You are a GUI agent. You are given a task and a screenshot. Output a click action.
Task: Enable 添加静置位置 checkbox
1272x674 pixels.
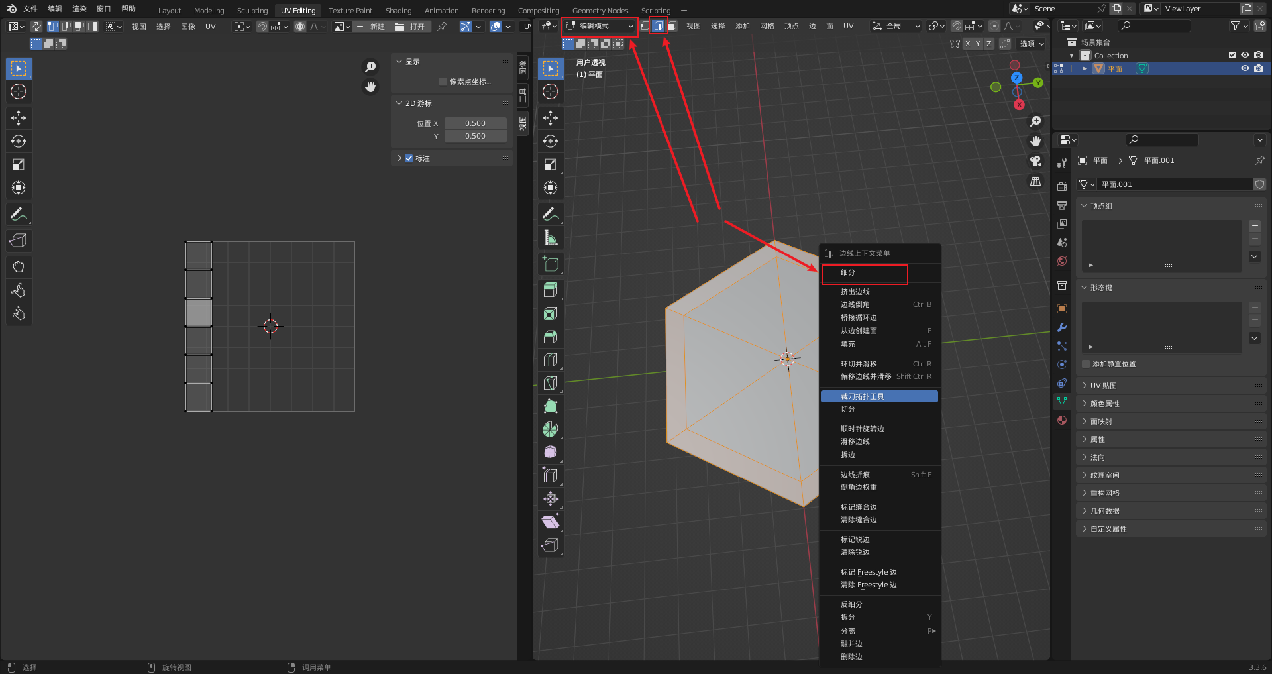click(1086, 364)
